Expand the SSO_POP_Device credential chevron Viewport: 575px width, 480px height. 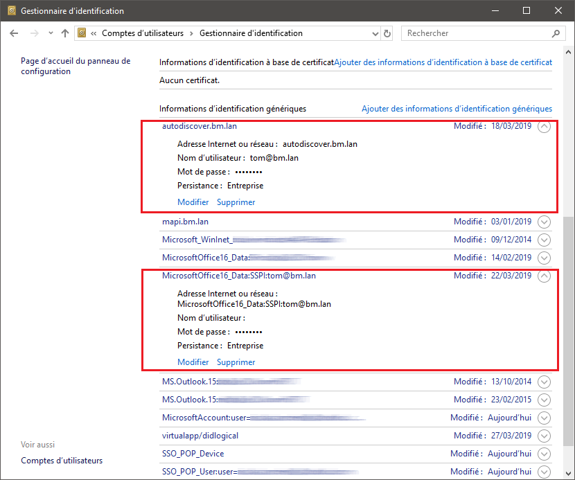[544, 454]
